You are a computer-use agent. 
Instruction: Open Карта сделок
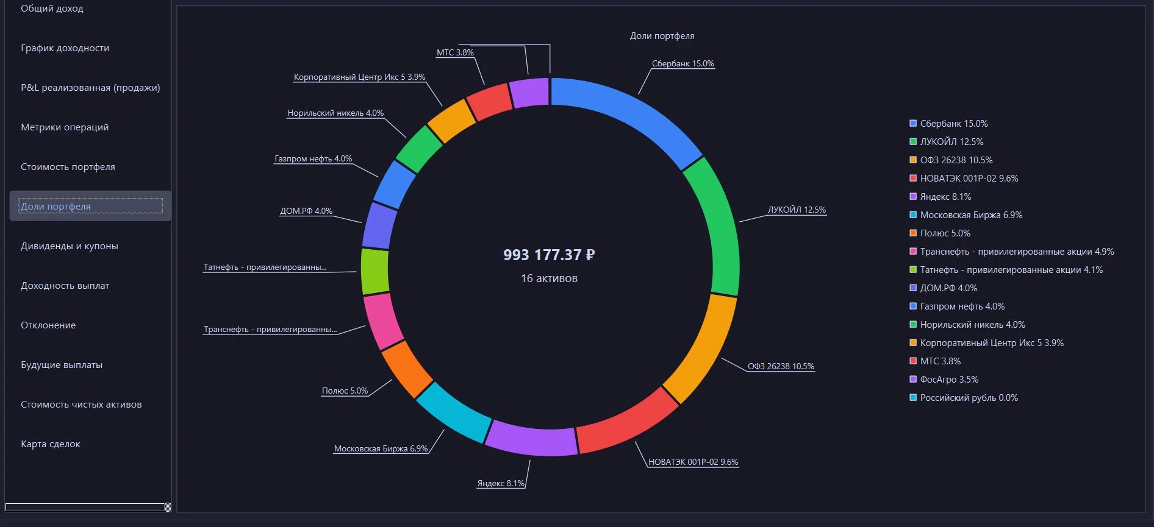pyautogui.click(x=51, y=444)
